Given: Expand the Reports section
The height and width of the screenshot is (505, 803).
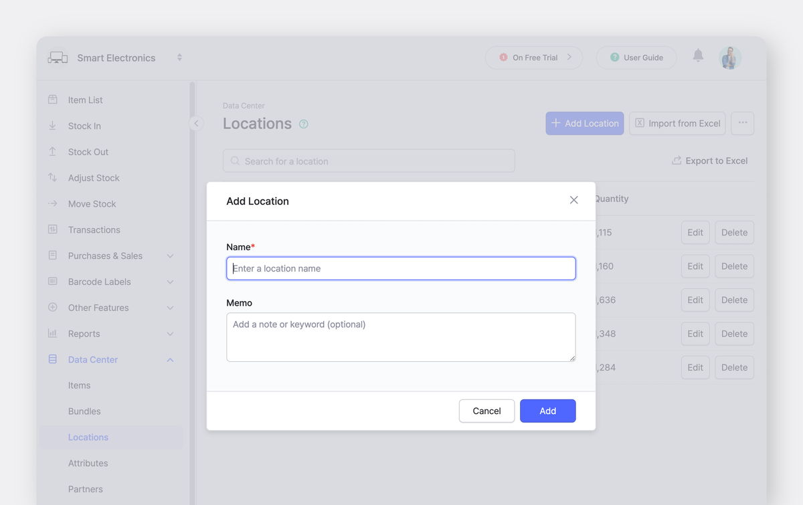Looking at the screenshot, I should (x=85, y=333).
